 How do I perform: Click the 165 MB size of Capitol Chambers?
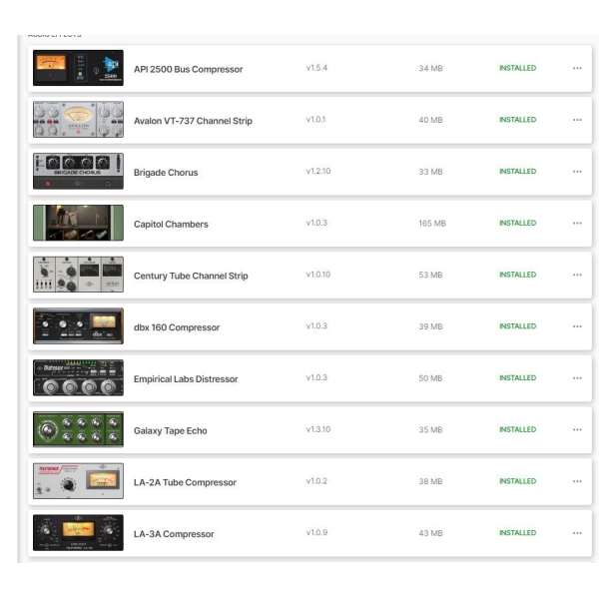[432, 223]
